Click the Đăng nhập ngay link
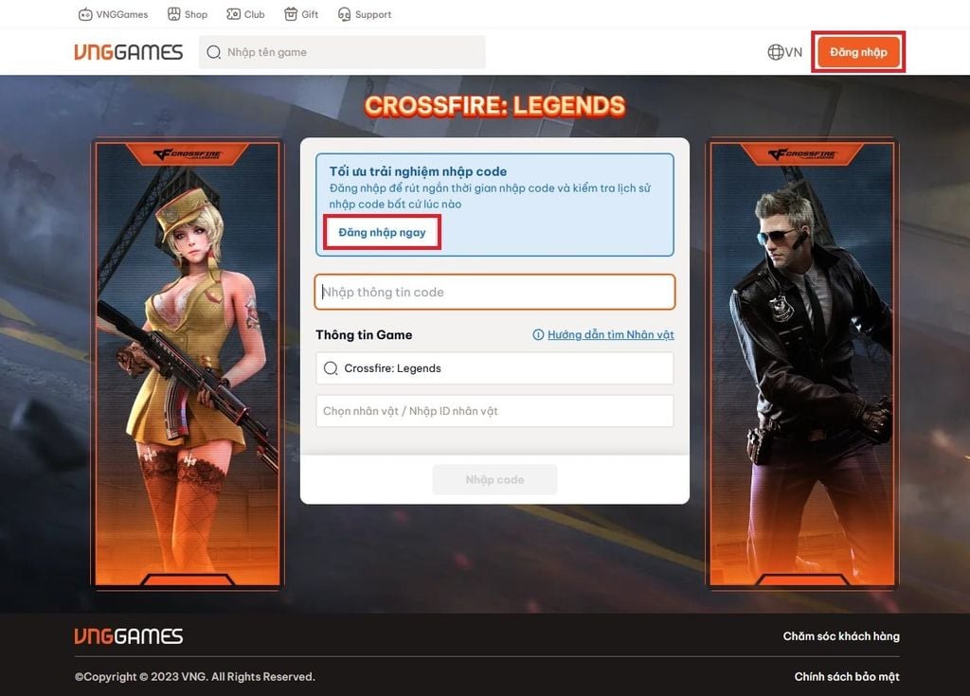This screenshot has height=696, width=970. click(x=381, y=231)
